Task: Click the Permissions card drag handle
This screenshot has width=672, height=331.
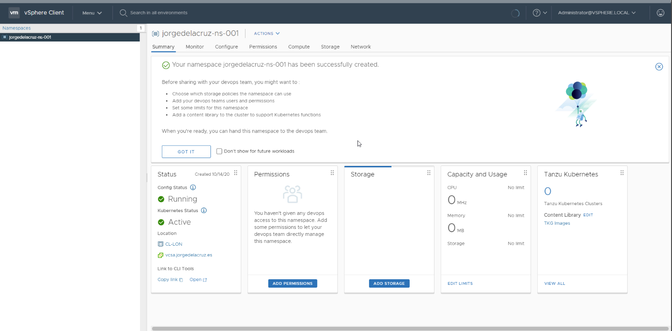Action: pos(332,172)
